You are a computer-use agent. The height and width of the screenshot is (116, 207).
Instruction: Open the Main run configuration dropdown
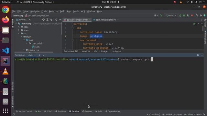coord(170,15)
